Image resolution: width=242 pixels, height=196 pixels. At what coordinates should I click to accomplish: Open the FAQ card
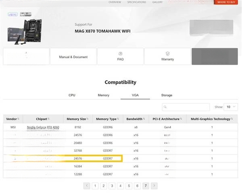click(x=120, y=56)
